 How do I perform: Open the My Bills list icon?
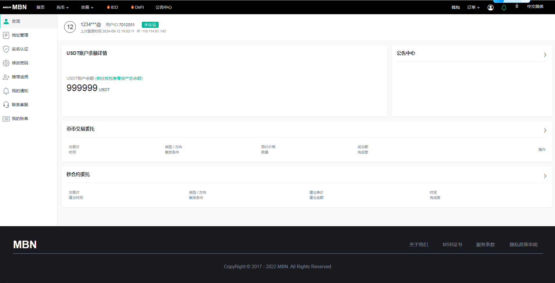click(x=6, y=119)
